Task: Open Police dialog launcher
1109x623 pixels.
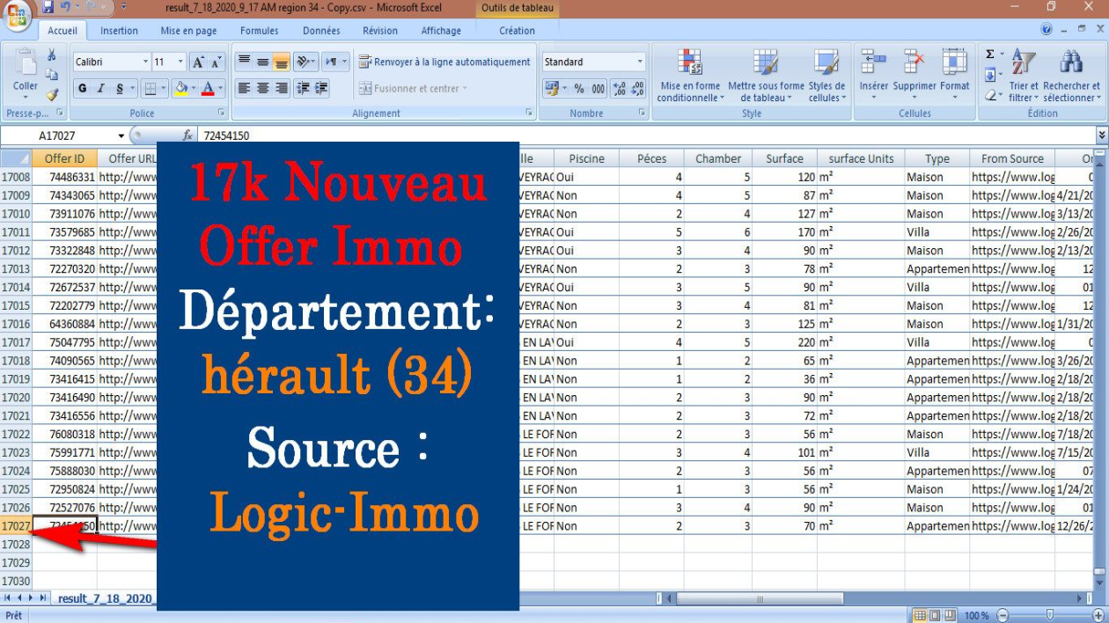Action: (x=221, y=114)
